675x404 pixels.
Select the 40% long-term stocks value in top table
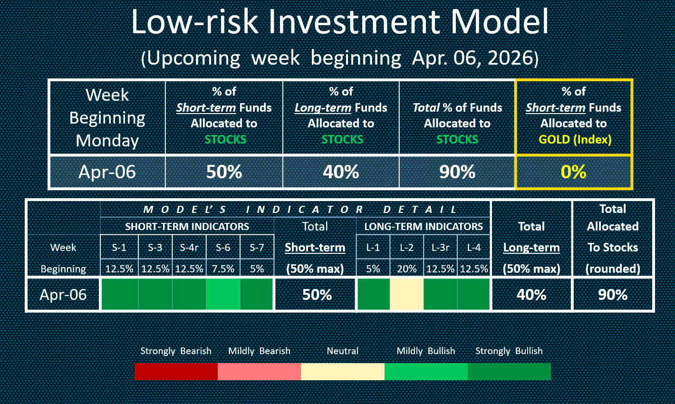pos(341,172)
